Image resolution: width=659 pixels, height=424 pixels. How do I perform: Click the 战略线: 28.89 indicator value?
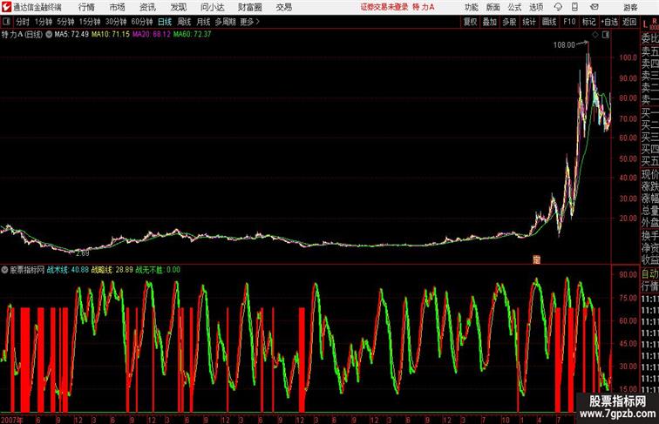112,270
